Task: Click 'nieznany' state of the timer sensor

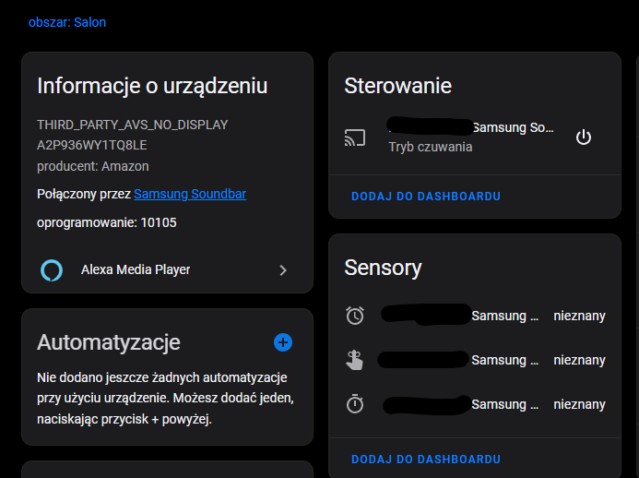Action: (579, 404)
